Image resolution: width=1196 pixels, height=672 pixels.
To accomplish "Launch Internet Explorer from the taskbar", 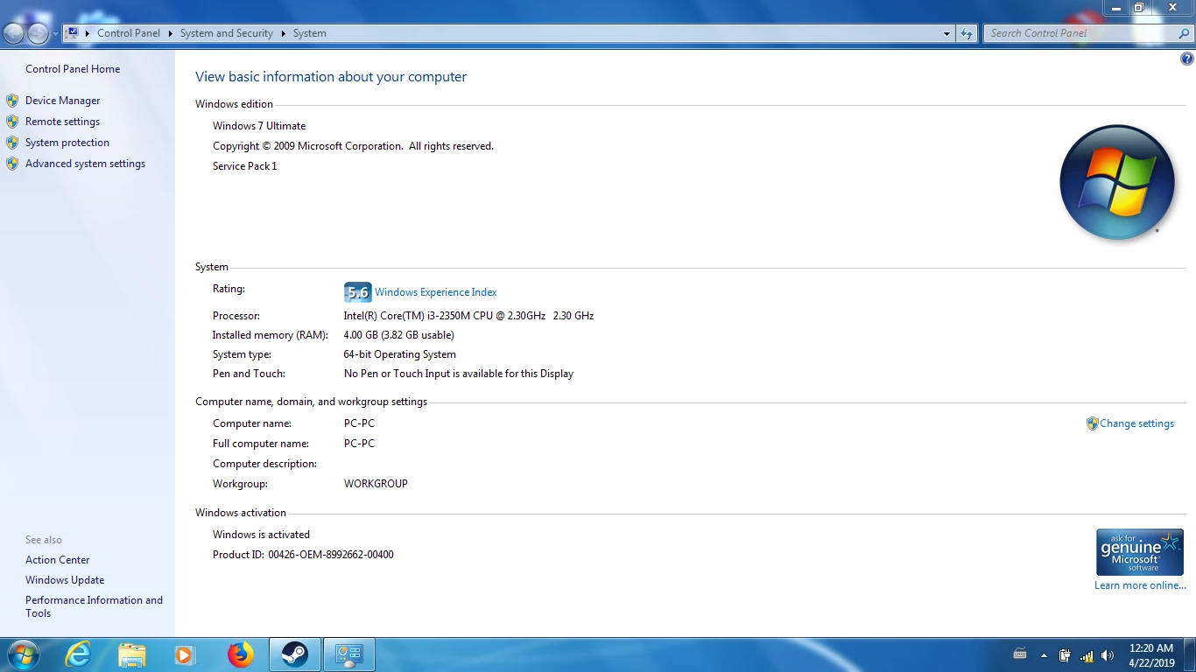I will (79, 654).
